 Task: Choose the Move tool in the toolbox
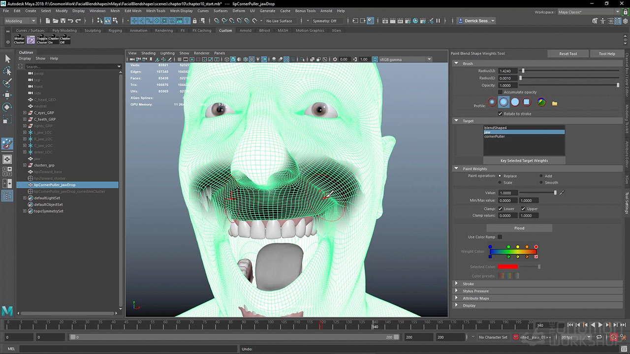(7, 95)
